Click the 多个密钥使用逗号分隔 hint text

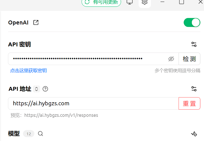pos(177,71)
